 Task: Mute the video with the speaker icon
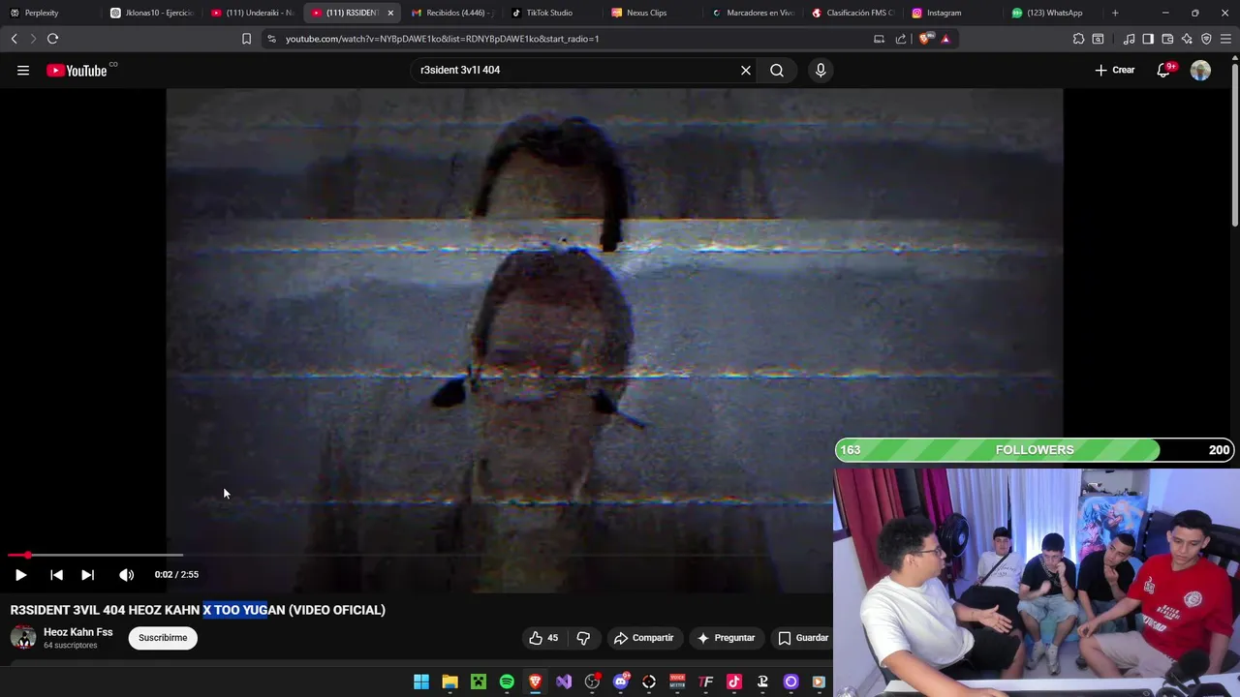coord(127,574)
